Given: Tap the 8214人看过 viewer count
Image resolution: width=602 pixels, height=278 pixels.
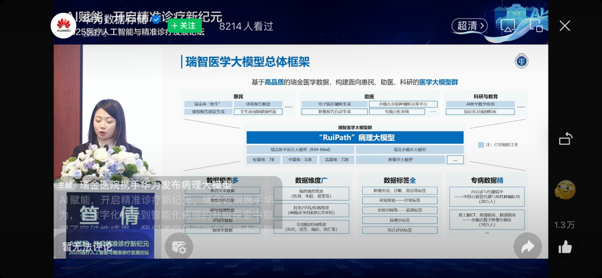Looking at the screenshot, I should point(246,26).
